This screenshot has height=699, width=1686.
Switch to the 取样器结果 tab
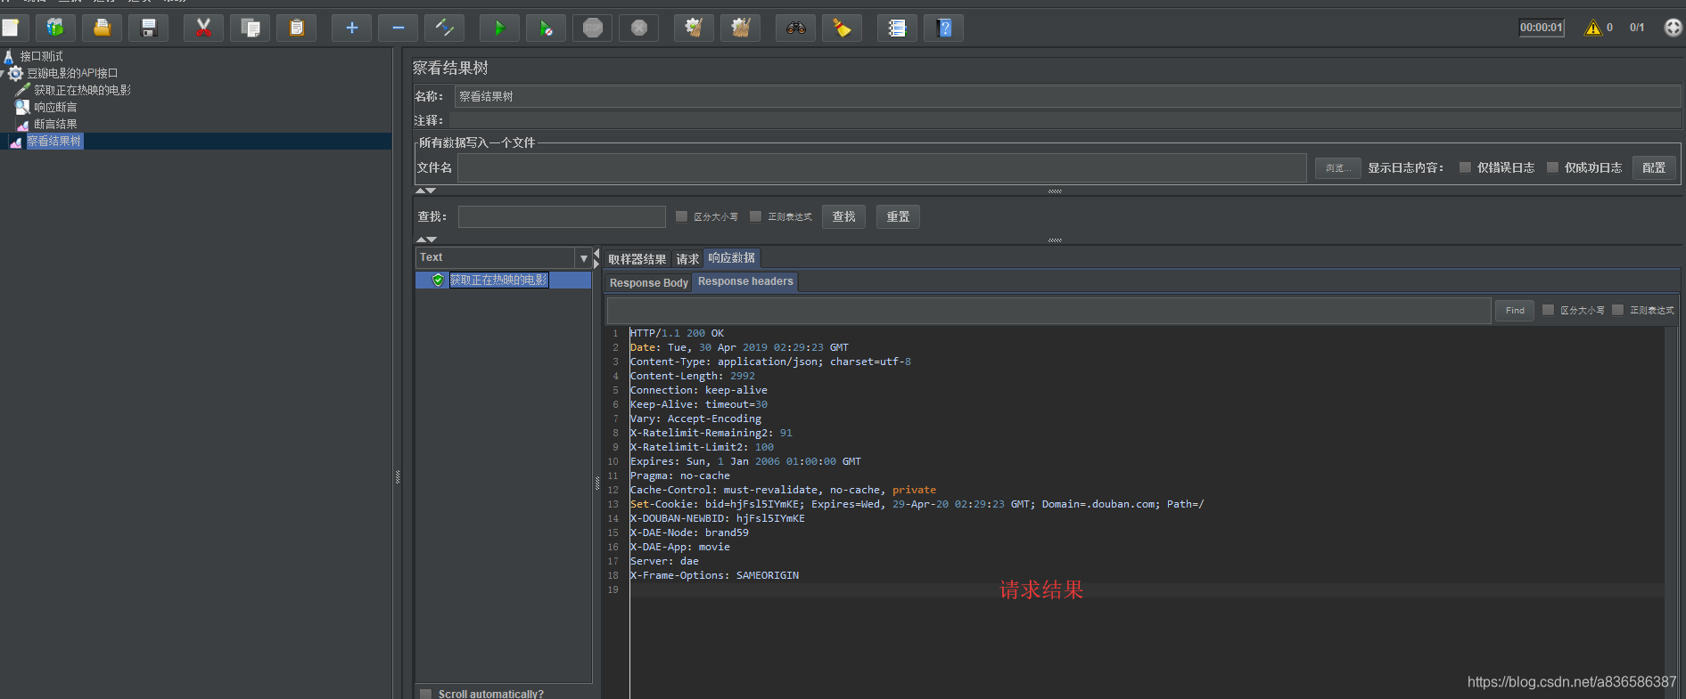pyautogui.click(x=637, y=259)
